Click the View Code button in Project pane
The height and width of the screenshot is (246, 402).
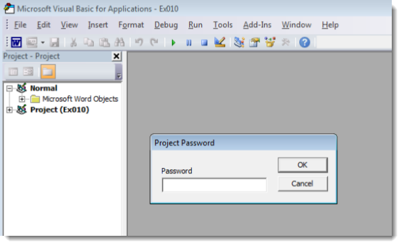13,71
